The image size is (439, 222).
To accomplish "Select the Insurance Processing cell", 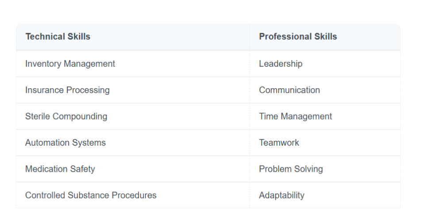I will click(x=133, y=90).
